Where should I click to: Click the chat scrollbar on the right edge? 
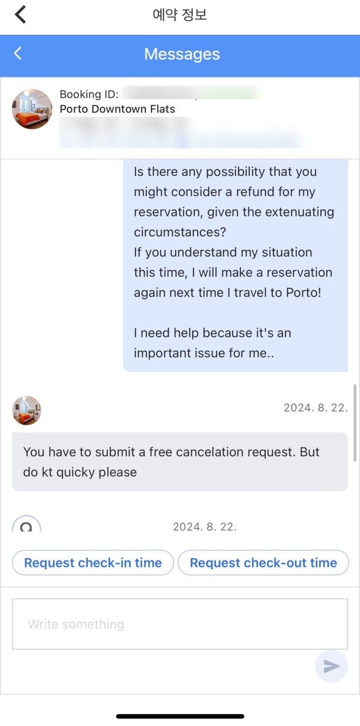(x=355, y=423)
